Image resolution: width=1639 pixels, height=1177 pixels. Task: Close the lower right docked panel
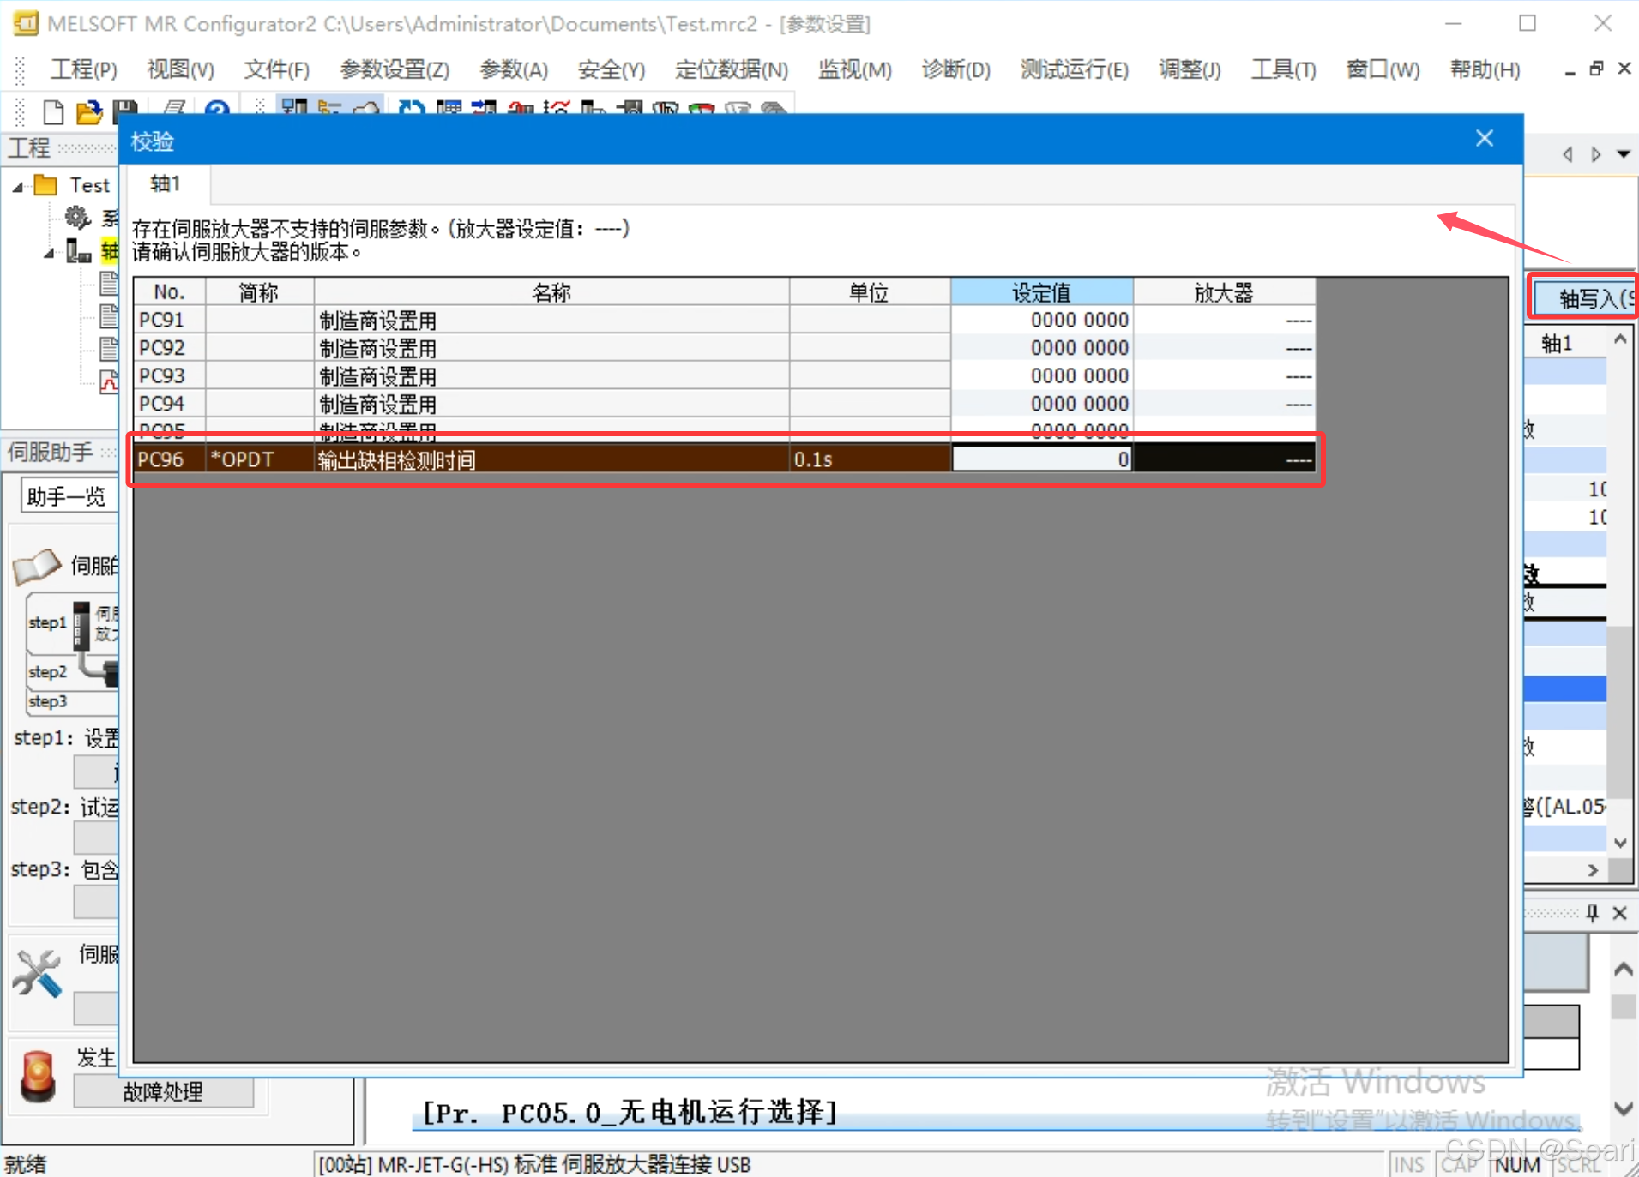[1620, 913]
